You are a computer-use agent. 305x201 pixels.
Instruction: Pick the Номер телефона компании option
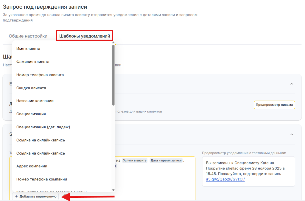pyautogui.click(x=42, y=179)
